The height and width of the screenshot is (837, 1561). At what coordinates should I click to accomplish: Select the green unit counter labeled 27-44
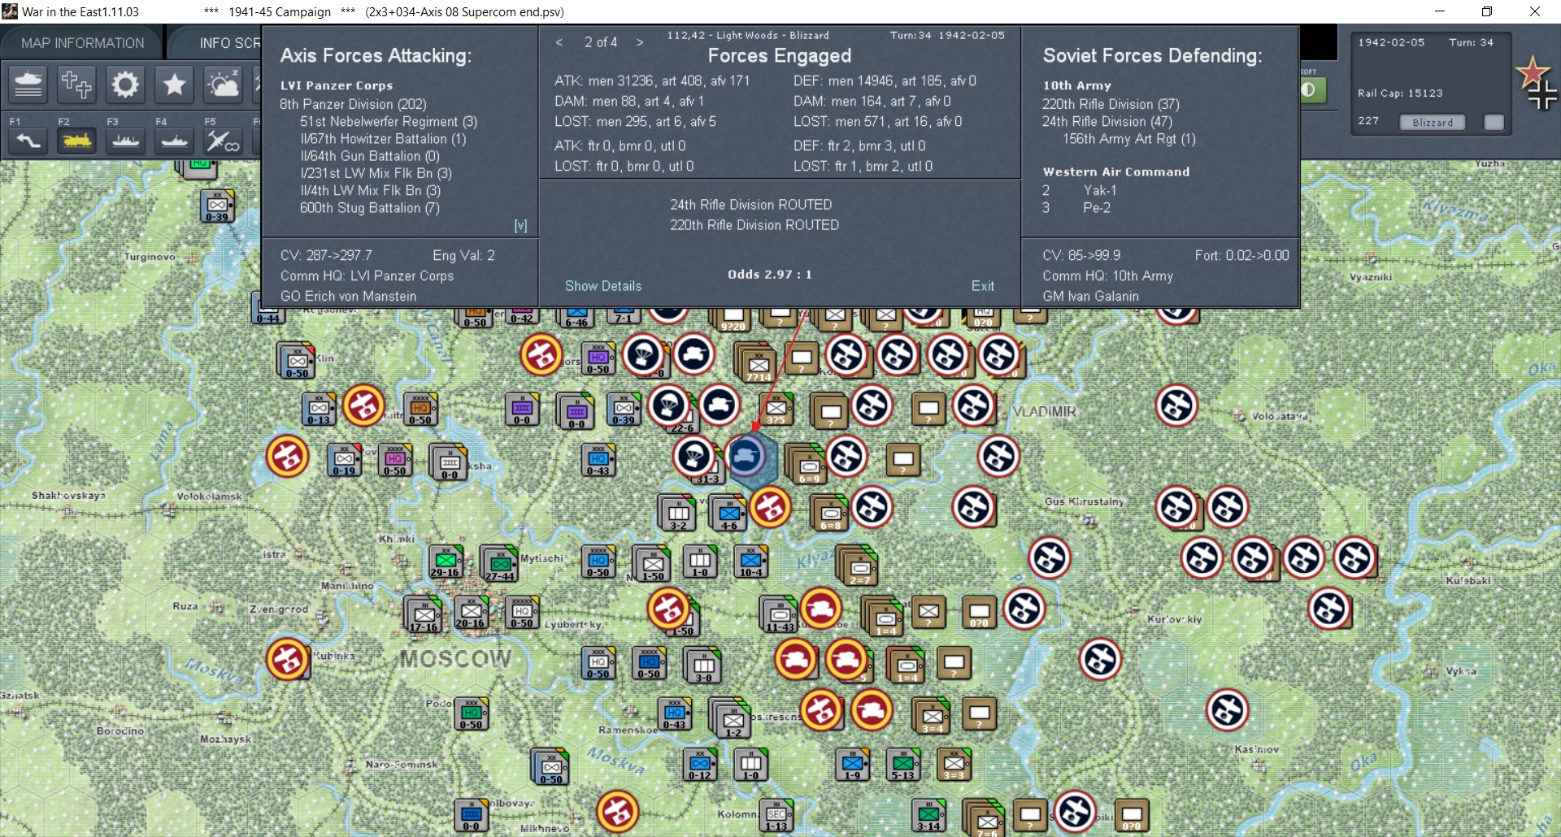tap(500, 564)
